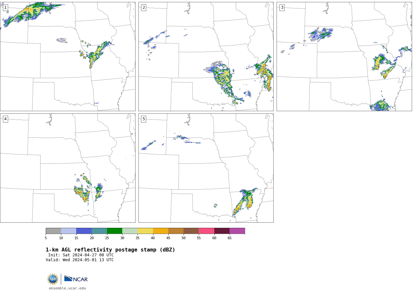Image resolution: width=415 pixels, height=292 pixels.
Task: Open ensemble member 2 reflectivity map
Action: coord(206,56)
